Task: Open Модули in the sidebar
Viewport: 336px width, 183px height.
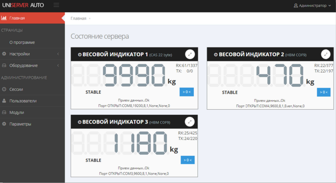Action: pyautogui.click(x=32, y=112)
